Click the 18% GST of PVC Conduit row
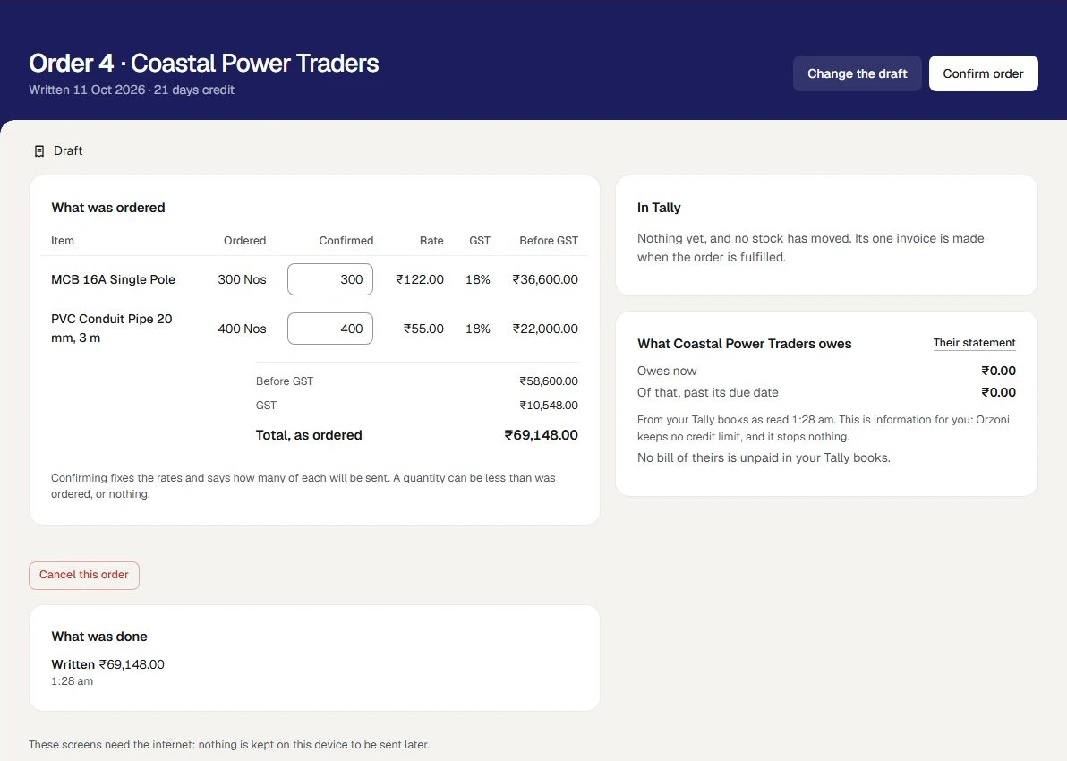Viewport: 1067px width, 761px height. (478, 329)
